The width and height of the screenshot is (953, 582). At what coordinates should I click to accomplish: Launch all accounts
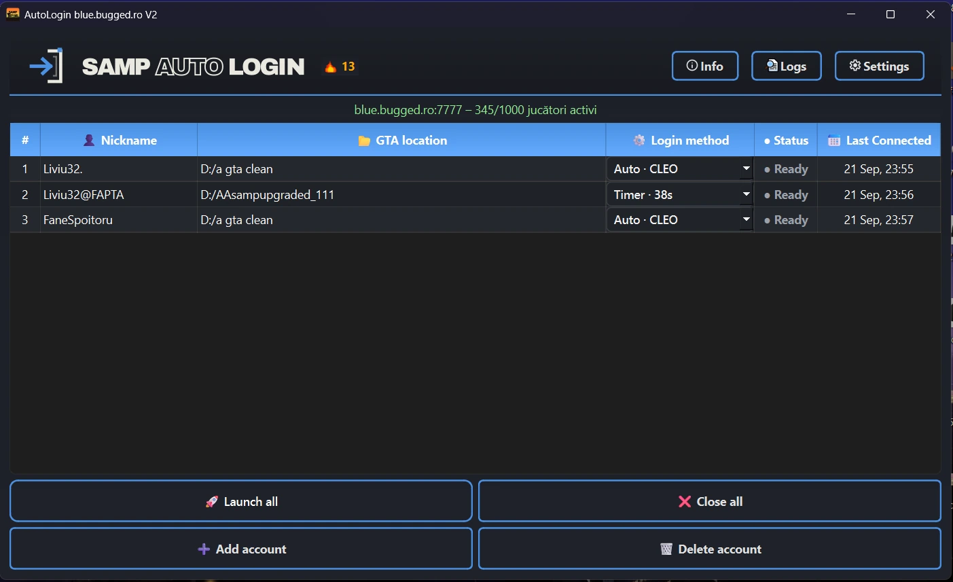tap(241, 501)
